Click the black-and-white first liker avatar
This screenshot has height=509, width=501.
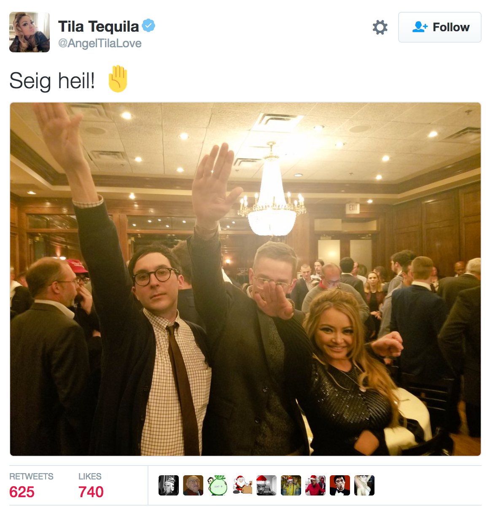click(x=169, y=485)
